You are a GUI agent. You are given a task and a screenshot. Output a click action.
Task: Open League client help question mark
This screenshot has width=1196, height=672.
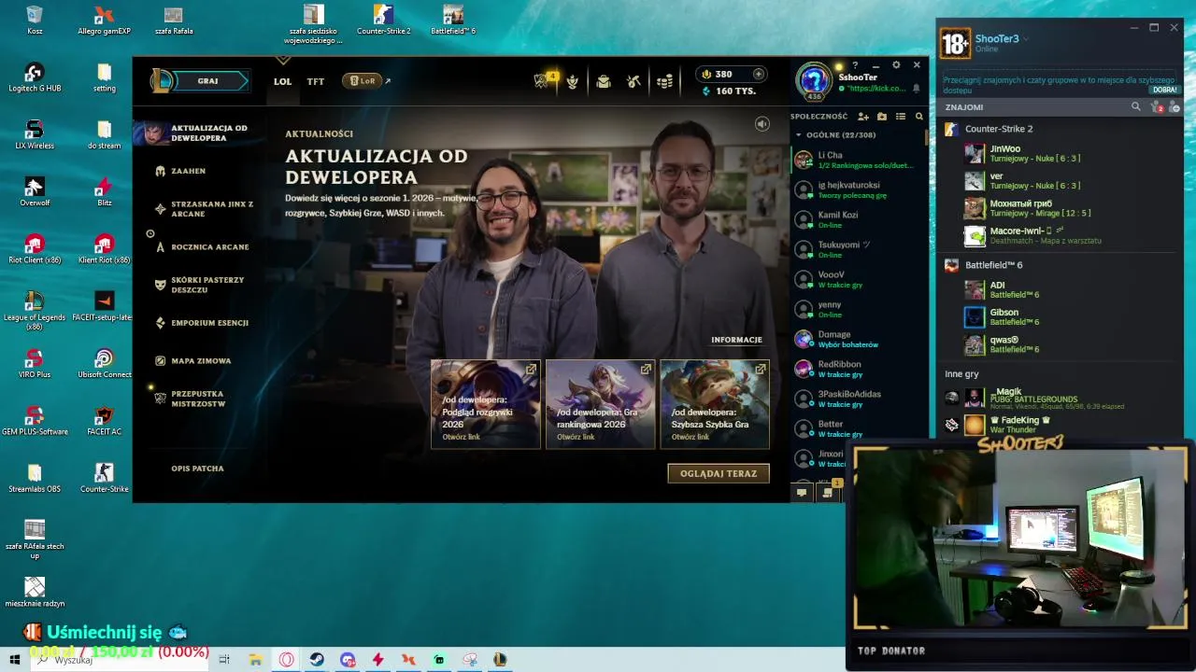[x=854, y=65]
